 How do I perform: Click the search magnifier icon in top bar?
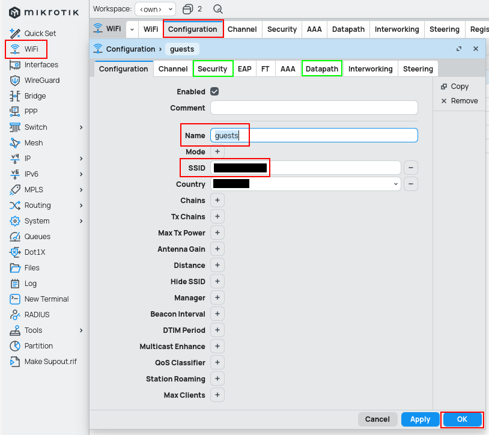217,9
